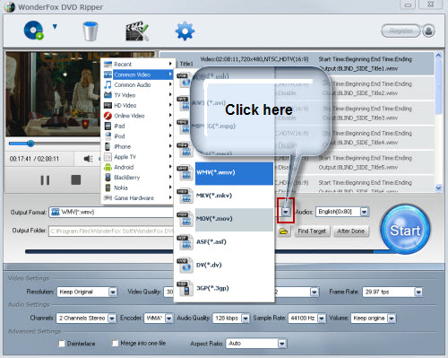Screen dimensions: 448x358
Task: Open the Android device menu entry
Action: [x=138, y=167]
